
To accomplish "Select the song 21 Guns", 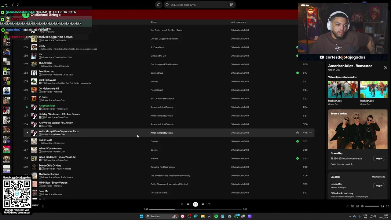I will [x=43, y=97].
